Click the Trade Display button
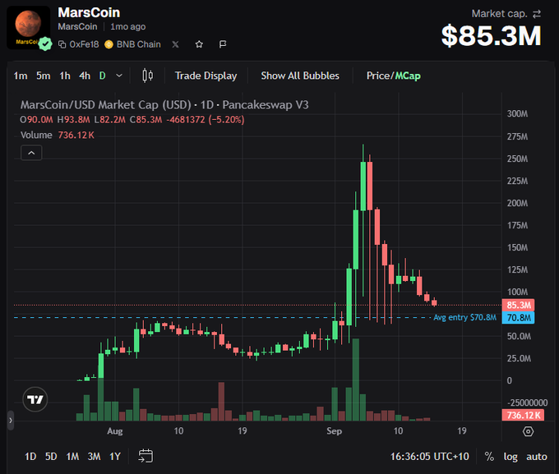 (206, 76)
